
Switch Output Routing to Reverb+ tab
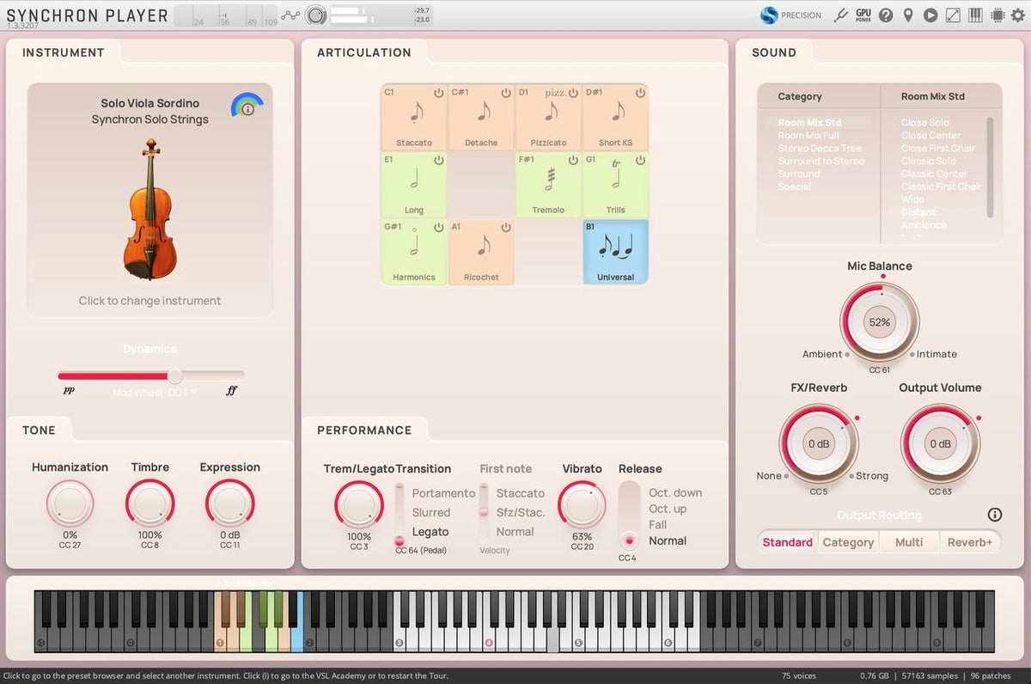970,542
